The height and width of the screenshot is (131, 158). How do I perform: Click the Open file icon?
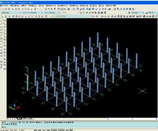pos(6,9)
